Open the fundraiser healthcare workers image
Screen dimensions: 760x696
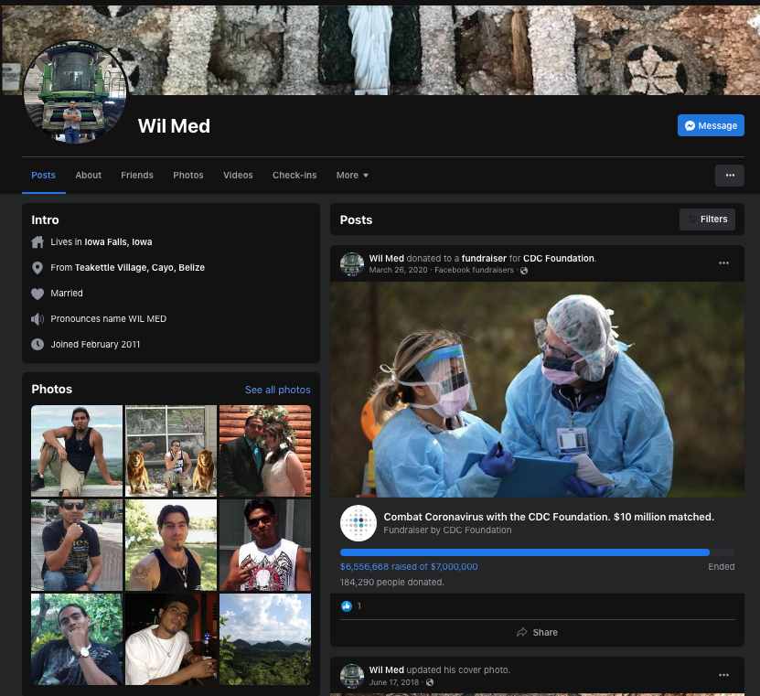tap(537, 390)
